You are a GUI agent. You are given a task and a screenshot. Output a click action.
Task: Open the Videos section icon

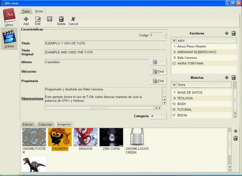(x=9, y=39)
